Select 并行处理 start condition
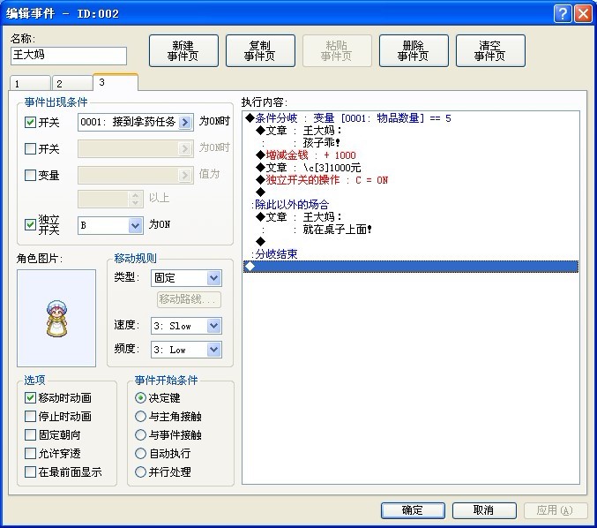The image size is (597, 528). [x=140, y=472]
